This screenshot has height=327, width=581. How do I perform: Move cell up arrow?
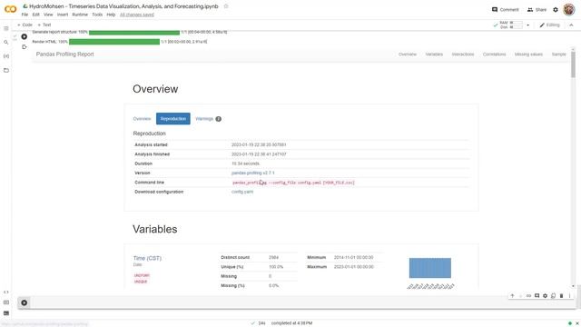[x=512, y=296]
